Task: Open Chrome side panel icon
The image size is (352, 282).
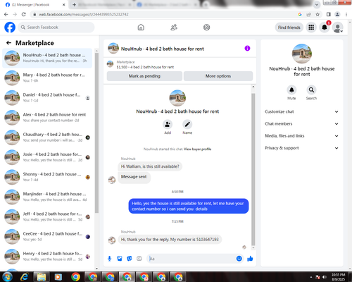Action: (329, 14)
